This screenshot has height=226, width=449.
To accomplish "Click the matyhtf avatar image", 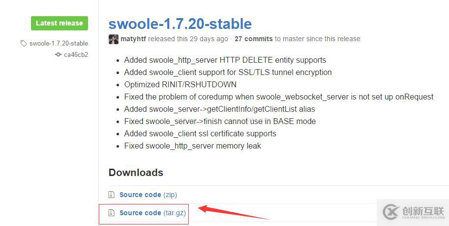I will pyautogui.click(x=114, y=39).
